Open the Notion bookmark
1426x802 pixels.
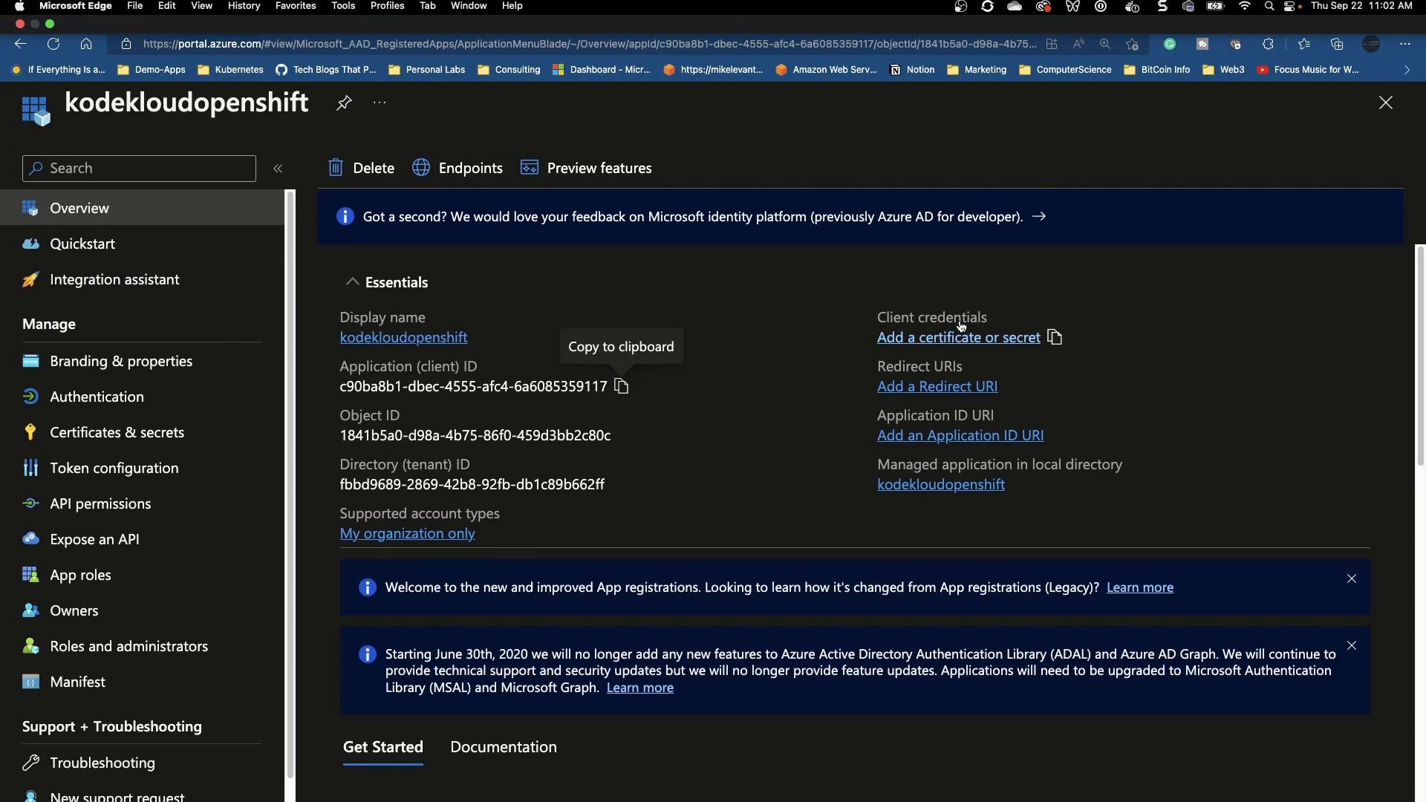click(x=912, y=70)
